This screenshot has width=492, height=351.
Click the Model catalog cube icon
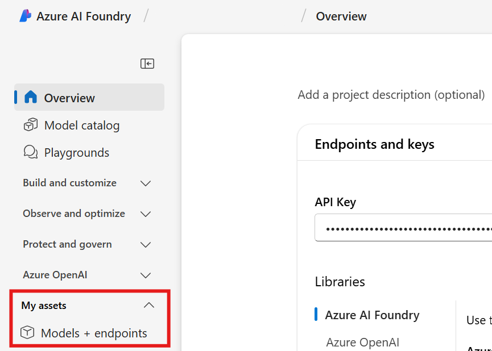30,125
